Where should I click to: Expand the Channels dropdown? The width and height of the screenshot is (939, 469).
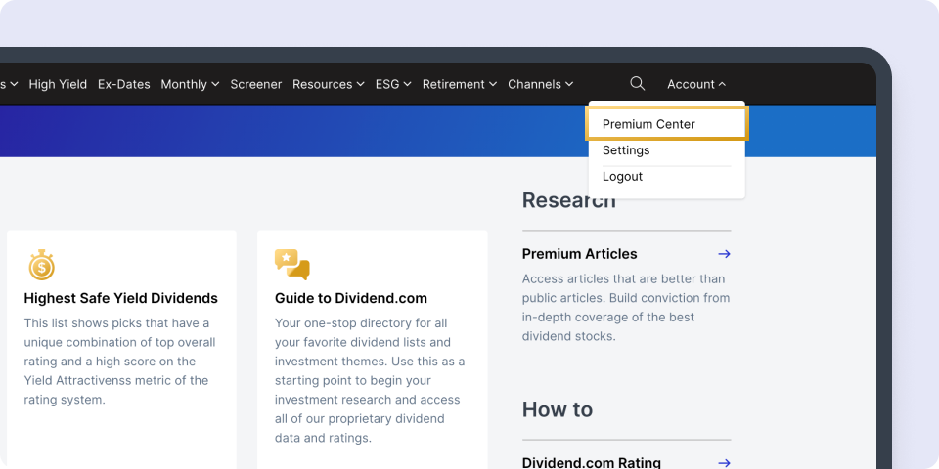[x=540, y=84]
